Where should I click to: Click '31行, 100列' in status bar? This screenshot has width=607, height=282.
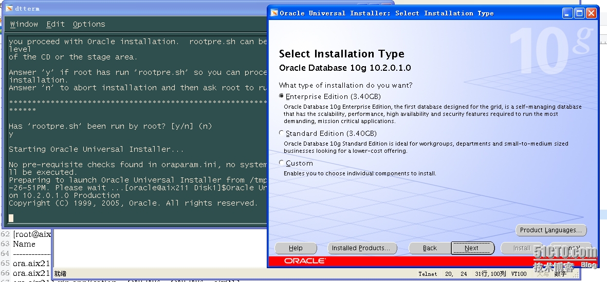pyautogui.click(x=490, y=274)
